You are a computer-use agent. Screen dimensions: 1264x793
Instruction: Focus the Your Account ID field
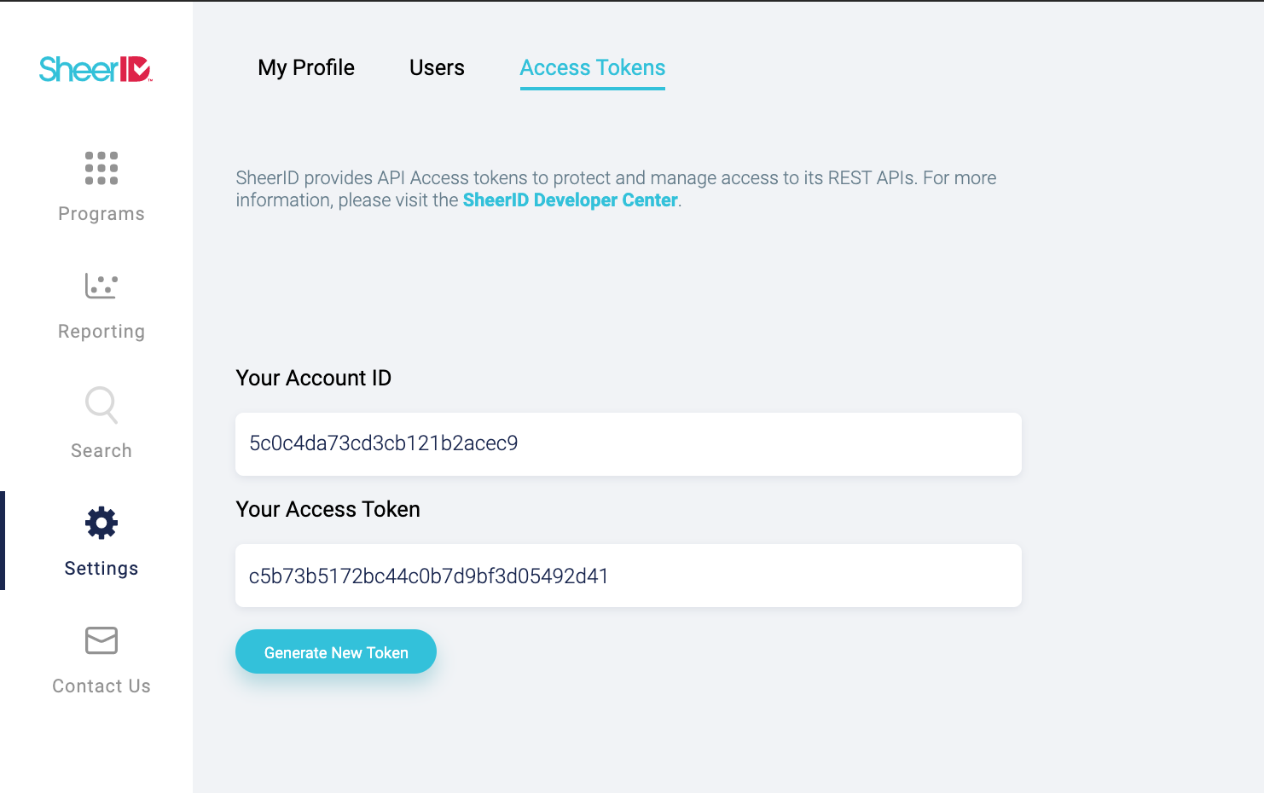(x=629, y=444)
